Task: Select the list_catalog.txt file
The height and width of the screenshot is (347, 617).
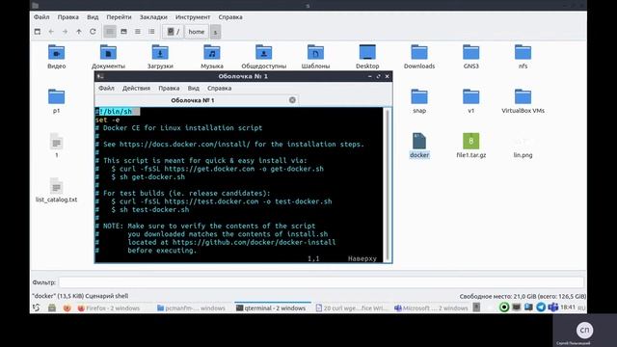Action: [x=56, y=190]
